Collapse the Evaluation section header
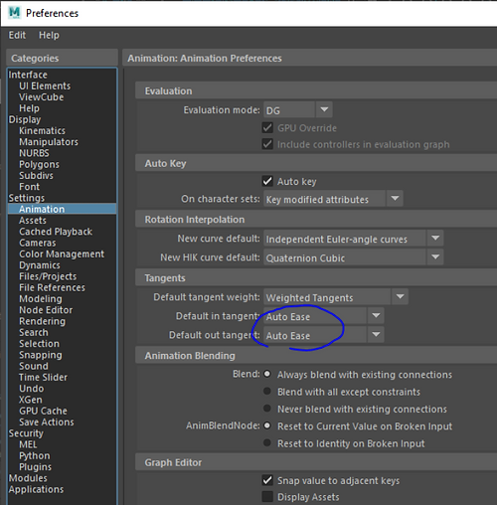The width and height of the screenshot is (497, 505). point(316,90)
